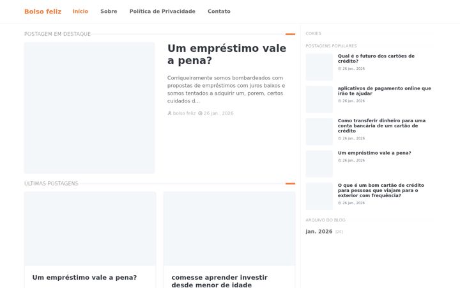Image resolution: width=460 pixels, height=288 pixels.
Task: Click the ÚLTIMAS POSTAGENS heading
Action: (51, 184)
